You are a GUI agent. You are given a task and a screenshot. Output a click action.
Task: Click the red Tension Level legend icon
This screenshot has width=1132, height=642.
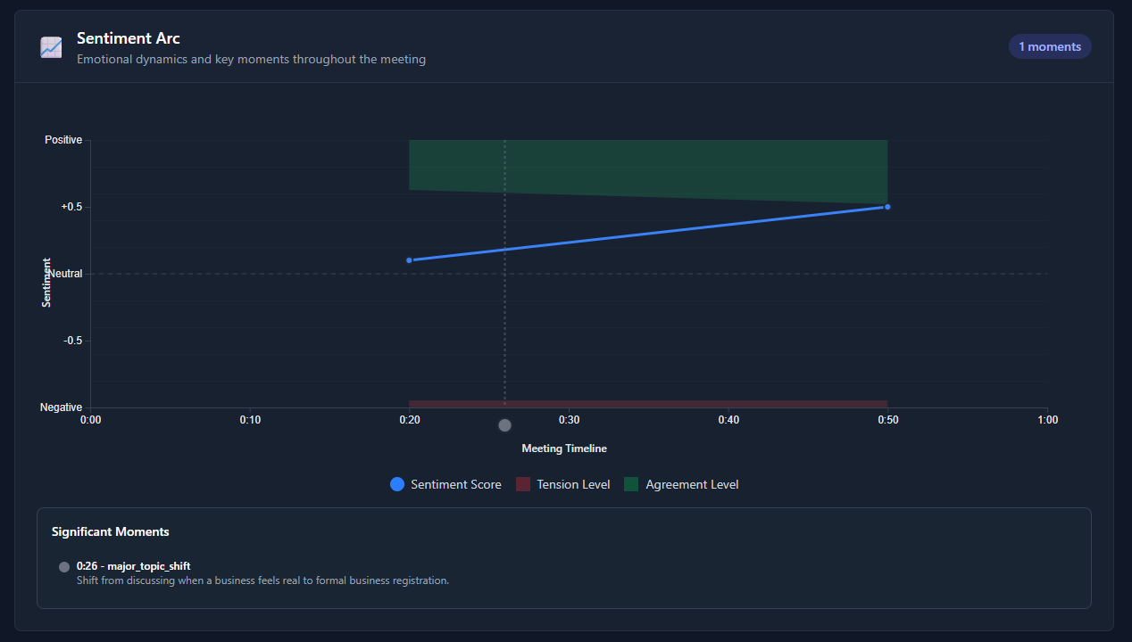coord(522,484)
